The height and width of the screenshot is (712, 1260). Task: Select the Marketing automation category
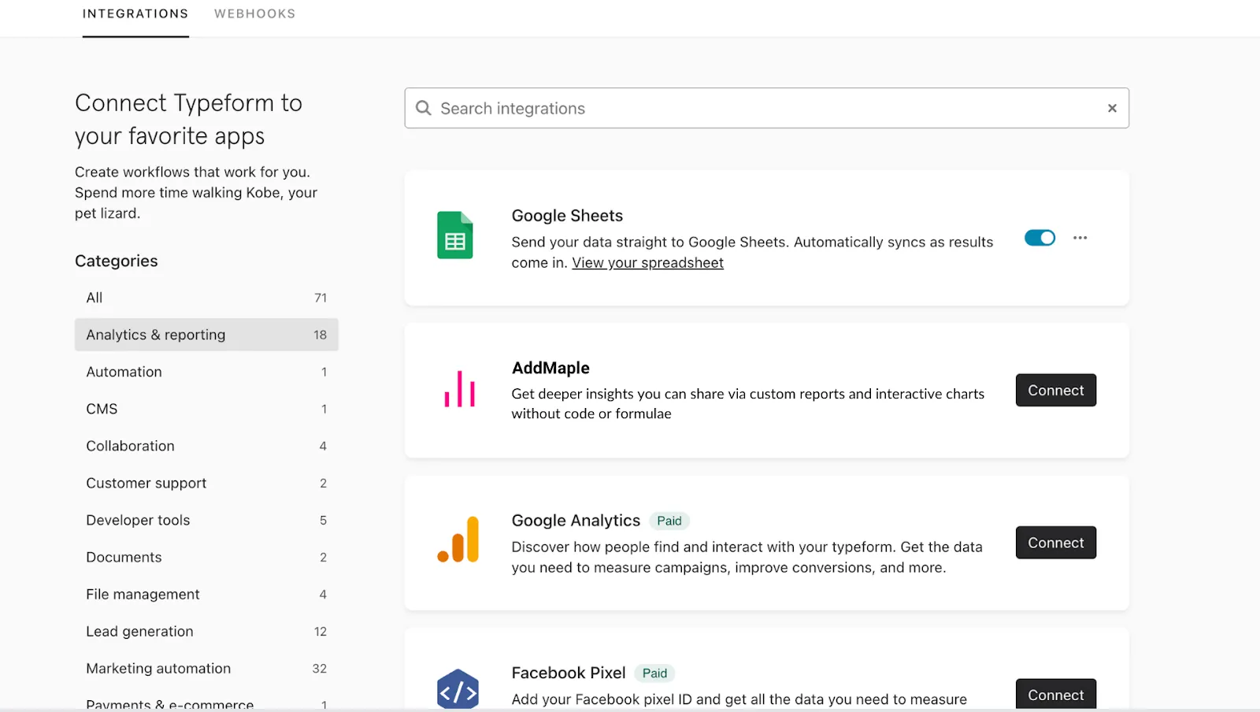[206, 668]
